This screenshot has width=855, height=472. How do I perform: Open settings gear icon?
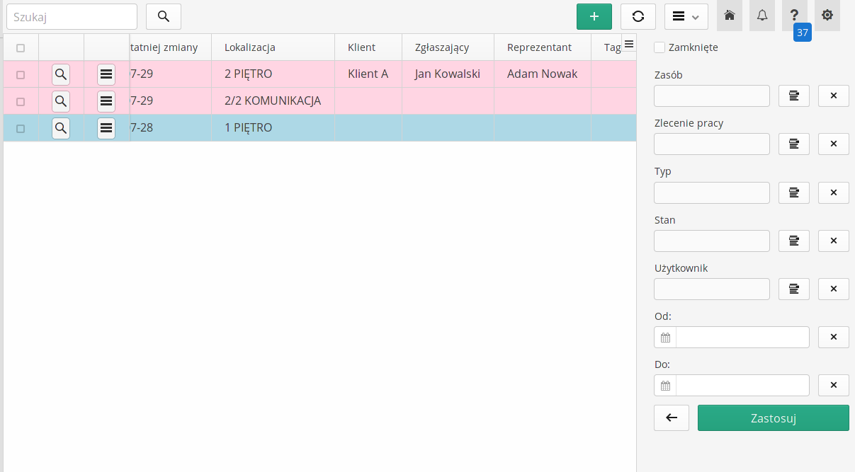coord(827,16)
